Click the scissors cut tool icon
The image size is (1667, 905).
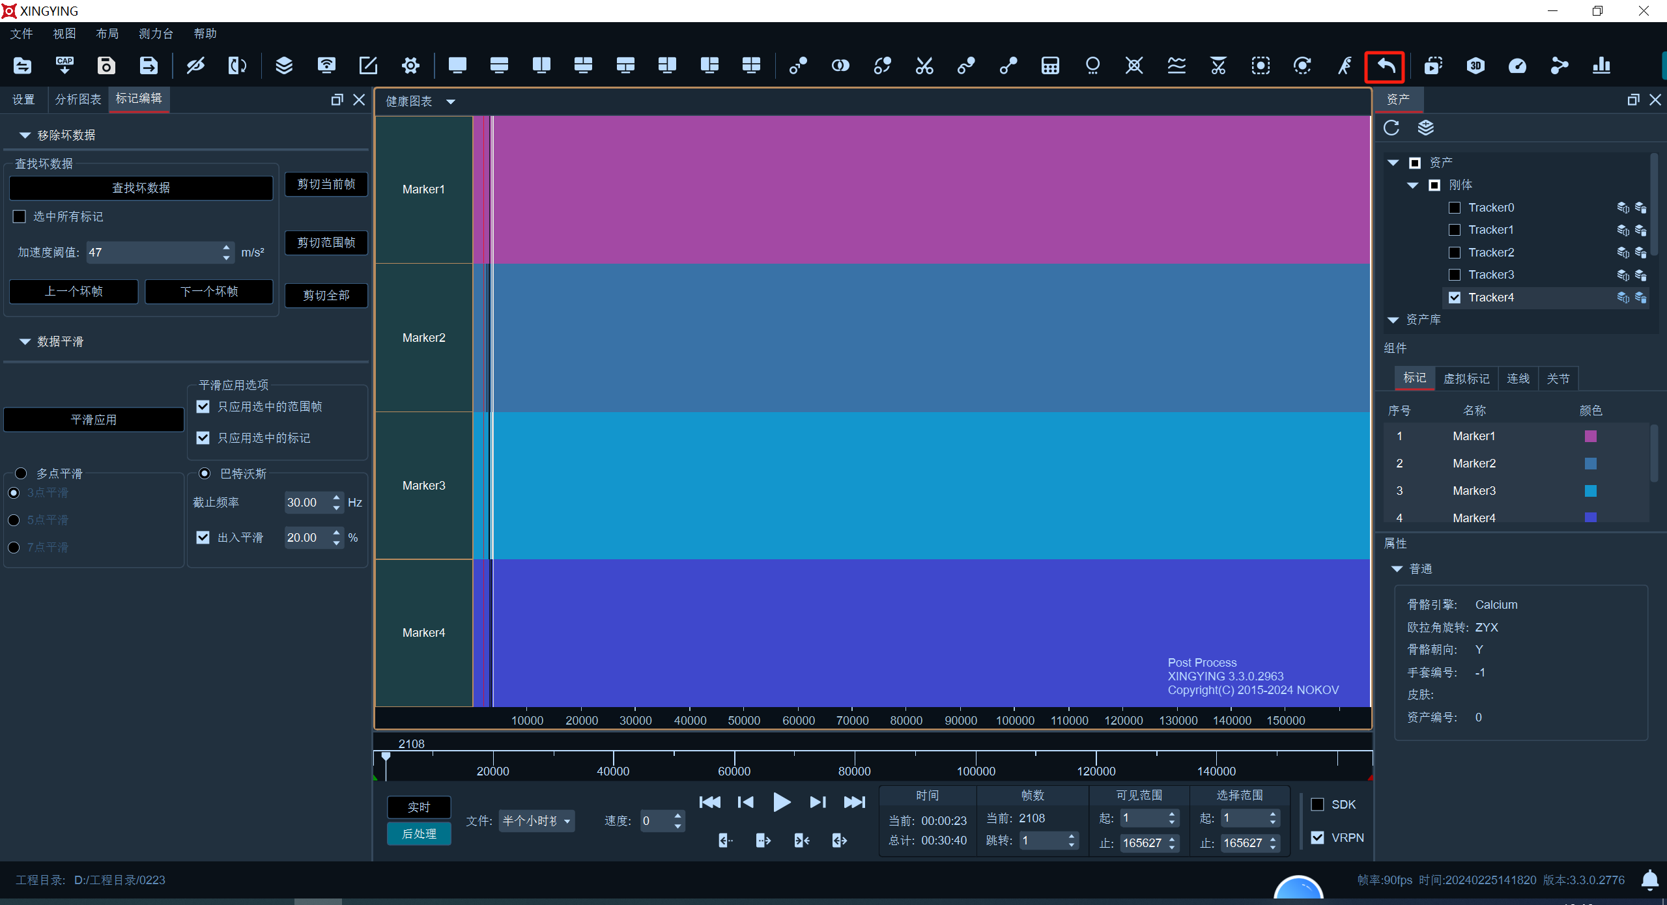(924, 66)
